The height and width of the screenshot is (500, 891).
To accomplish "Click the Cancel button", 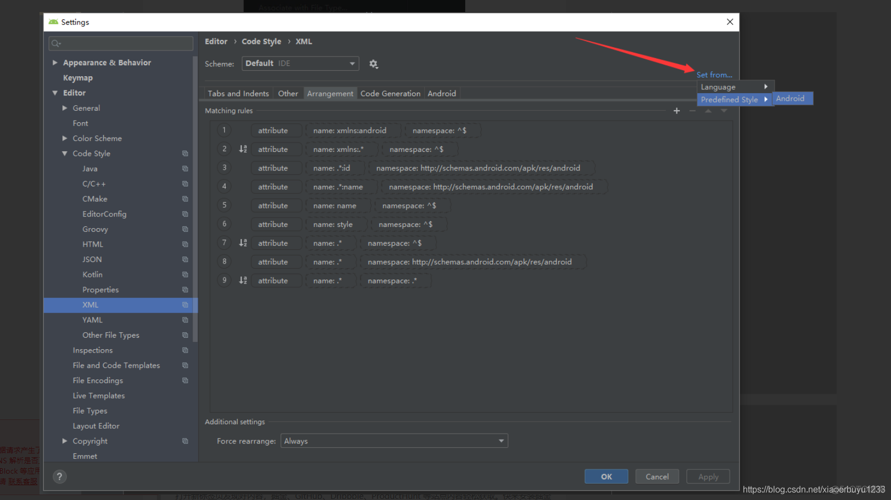I will [x=657, y=476].
